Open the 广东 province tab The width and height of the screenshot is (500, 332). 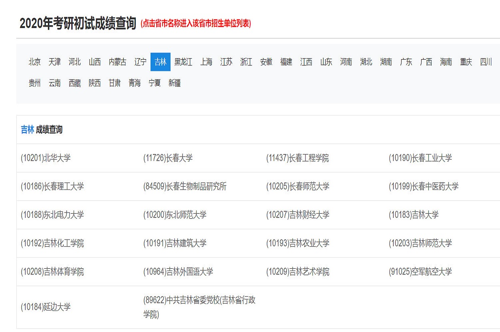pos(406,62)
